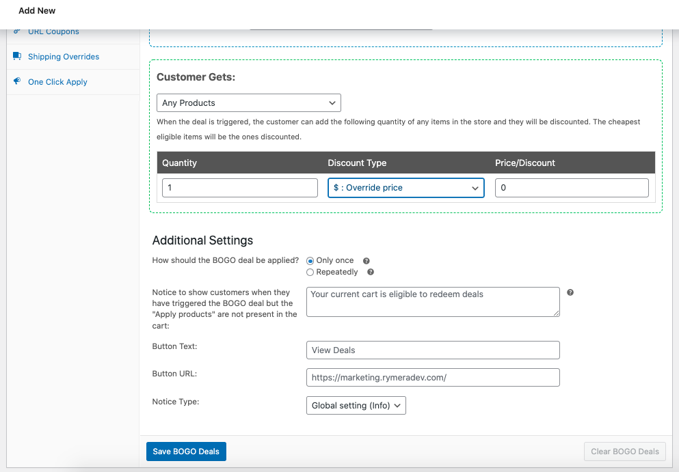
Task: Open the One Click Apply sidebar section
Action: [57, 82]
